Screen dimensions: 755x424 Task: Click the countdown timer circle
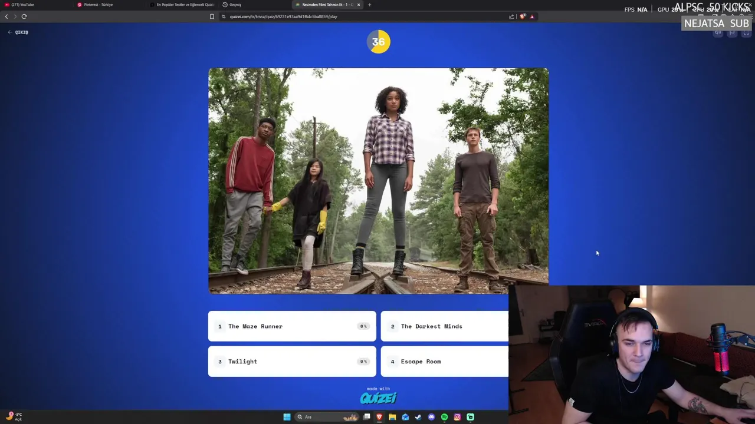point(378,42)
